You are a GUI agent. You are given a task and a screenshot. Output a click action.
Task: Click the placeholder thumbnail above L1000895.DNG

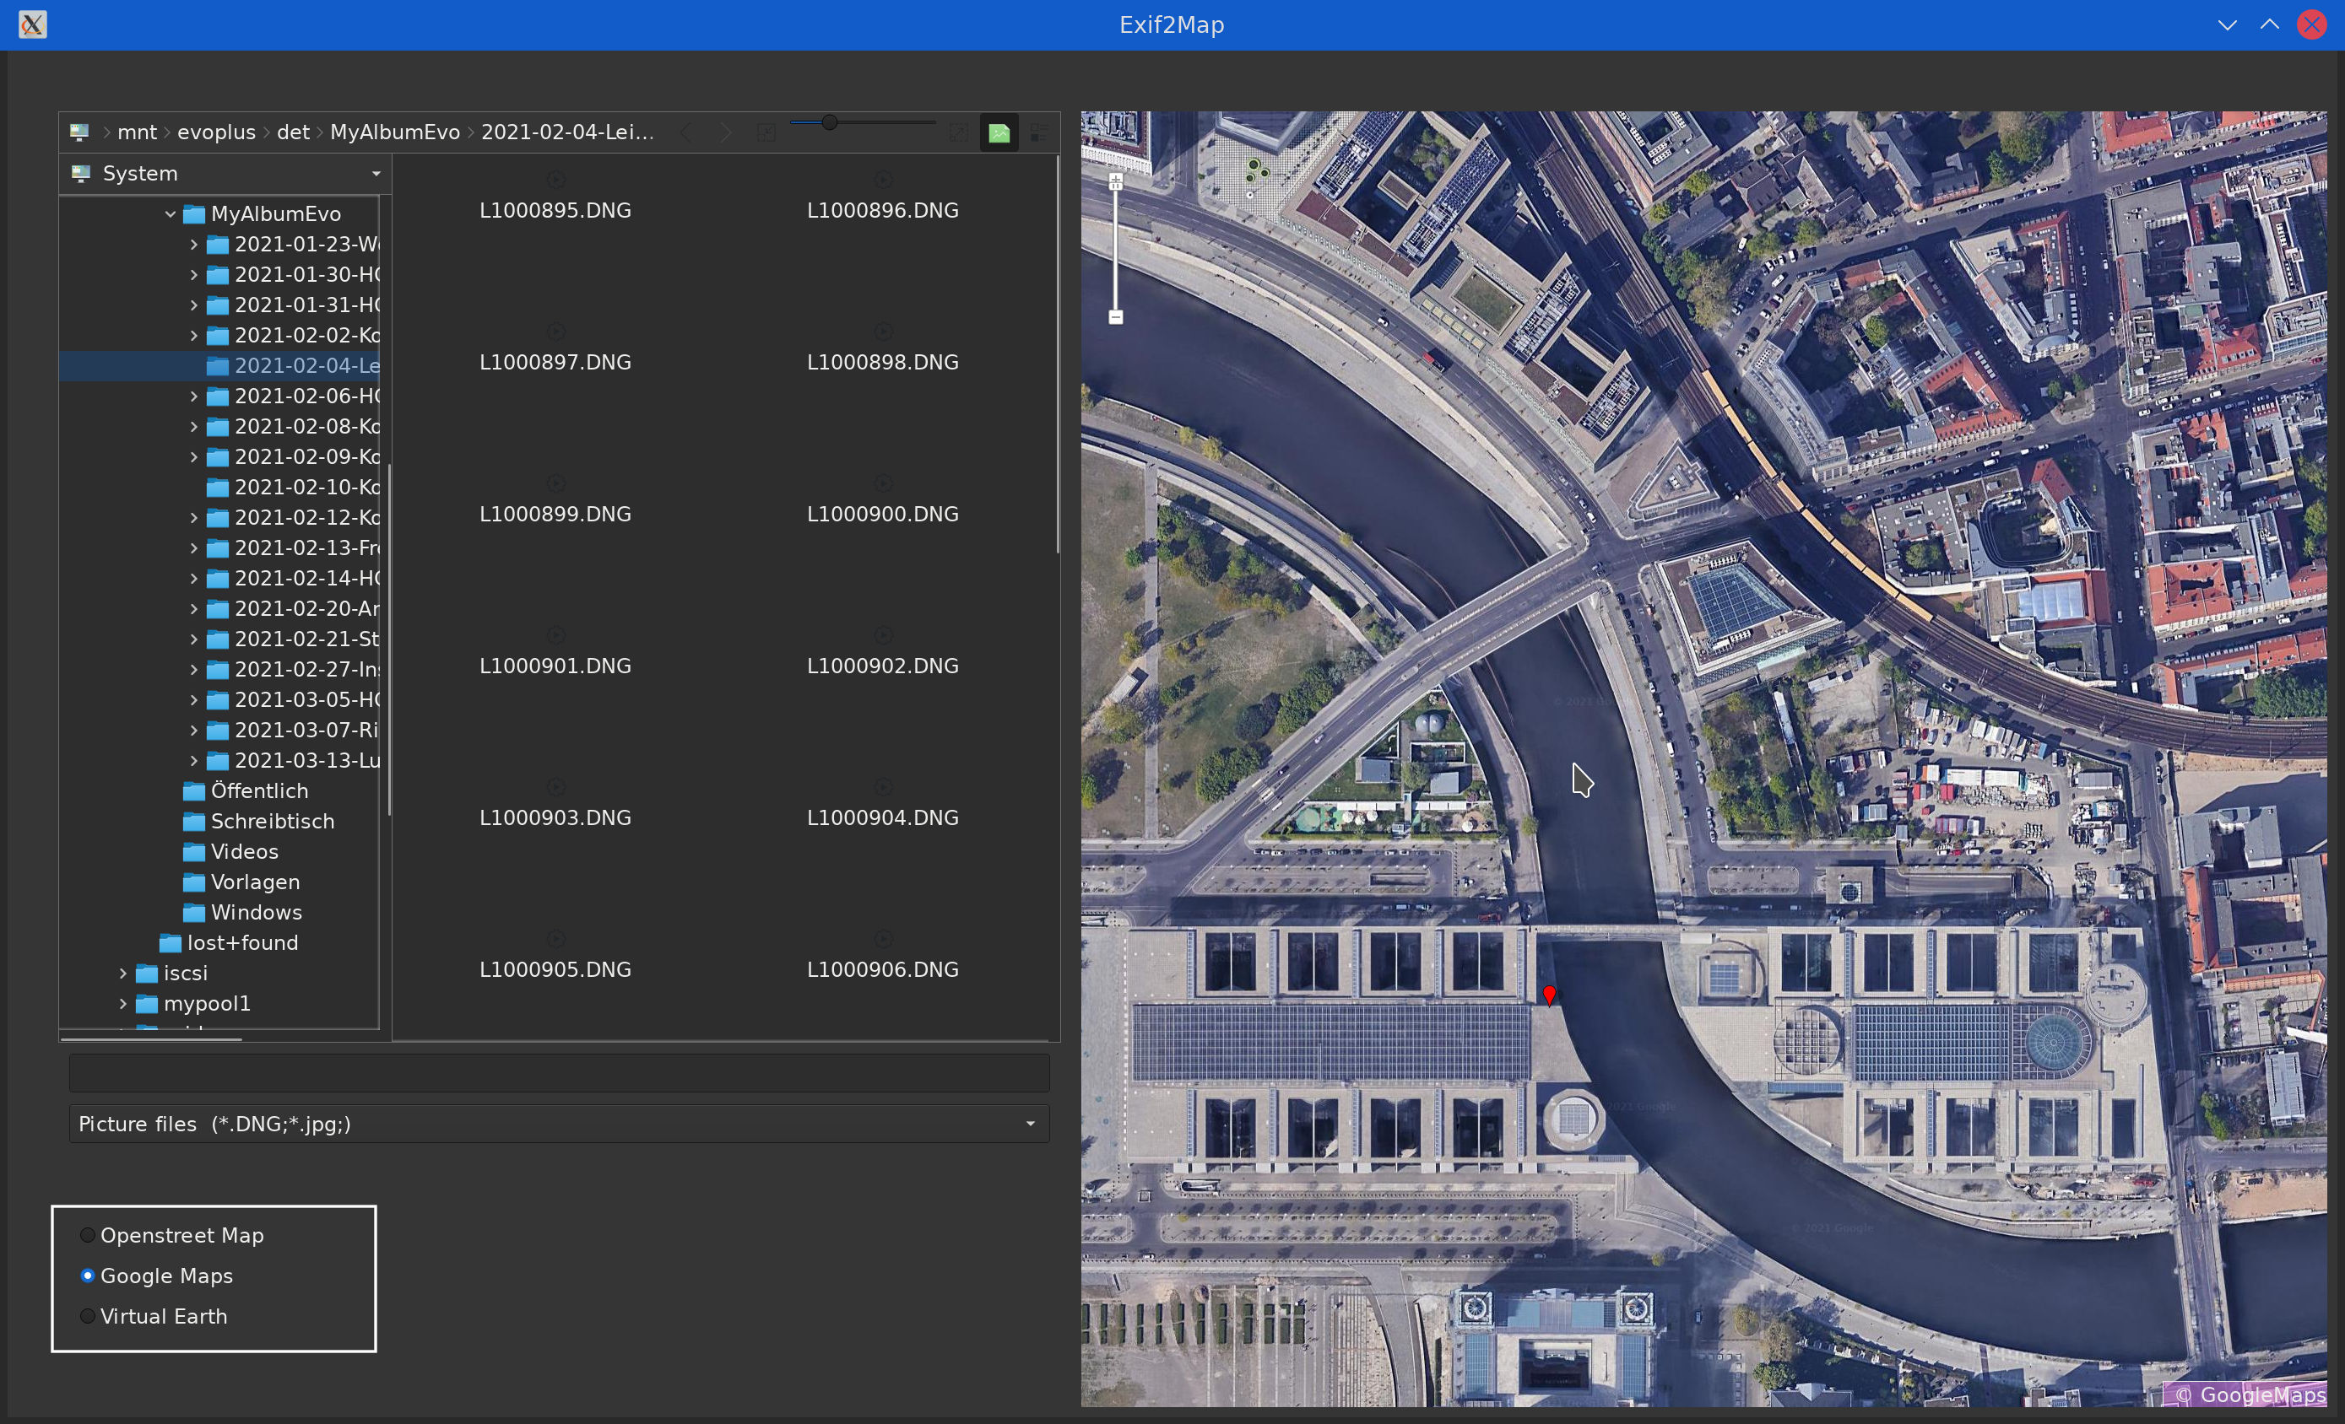coord(555,179)
